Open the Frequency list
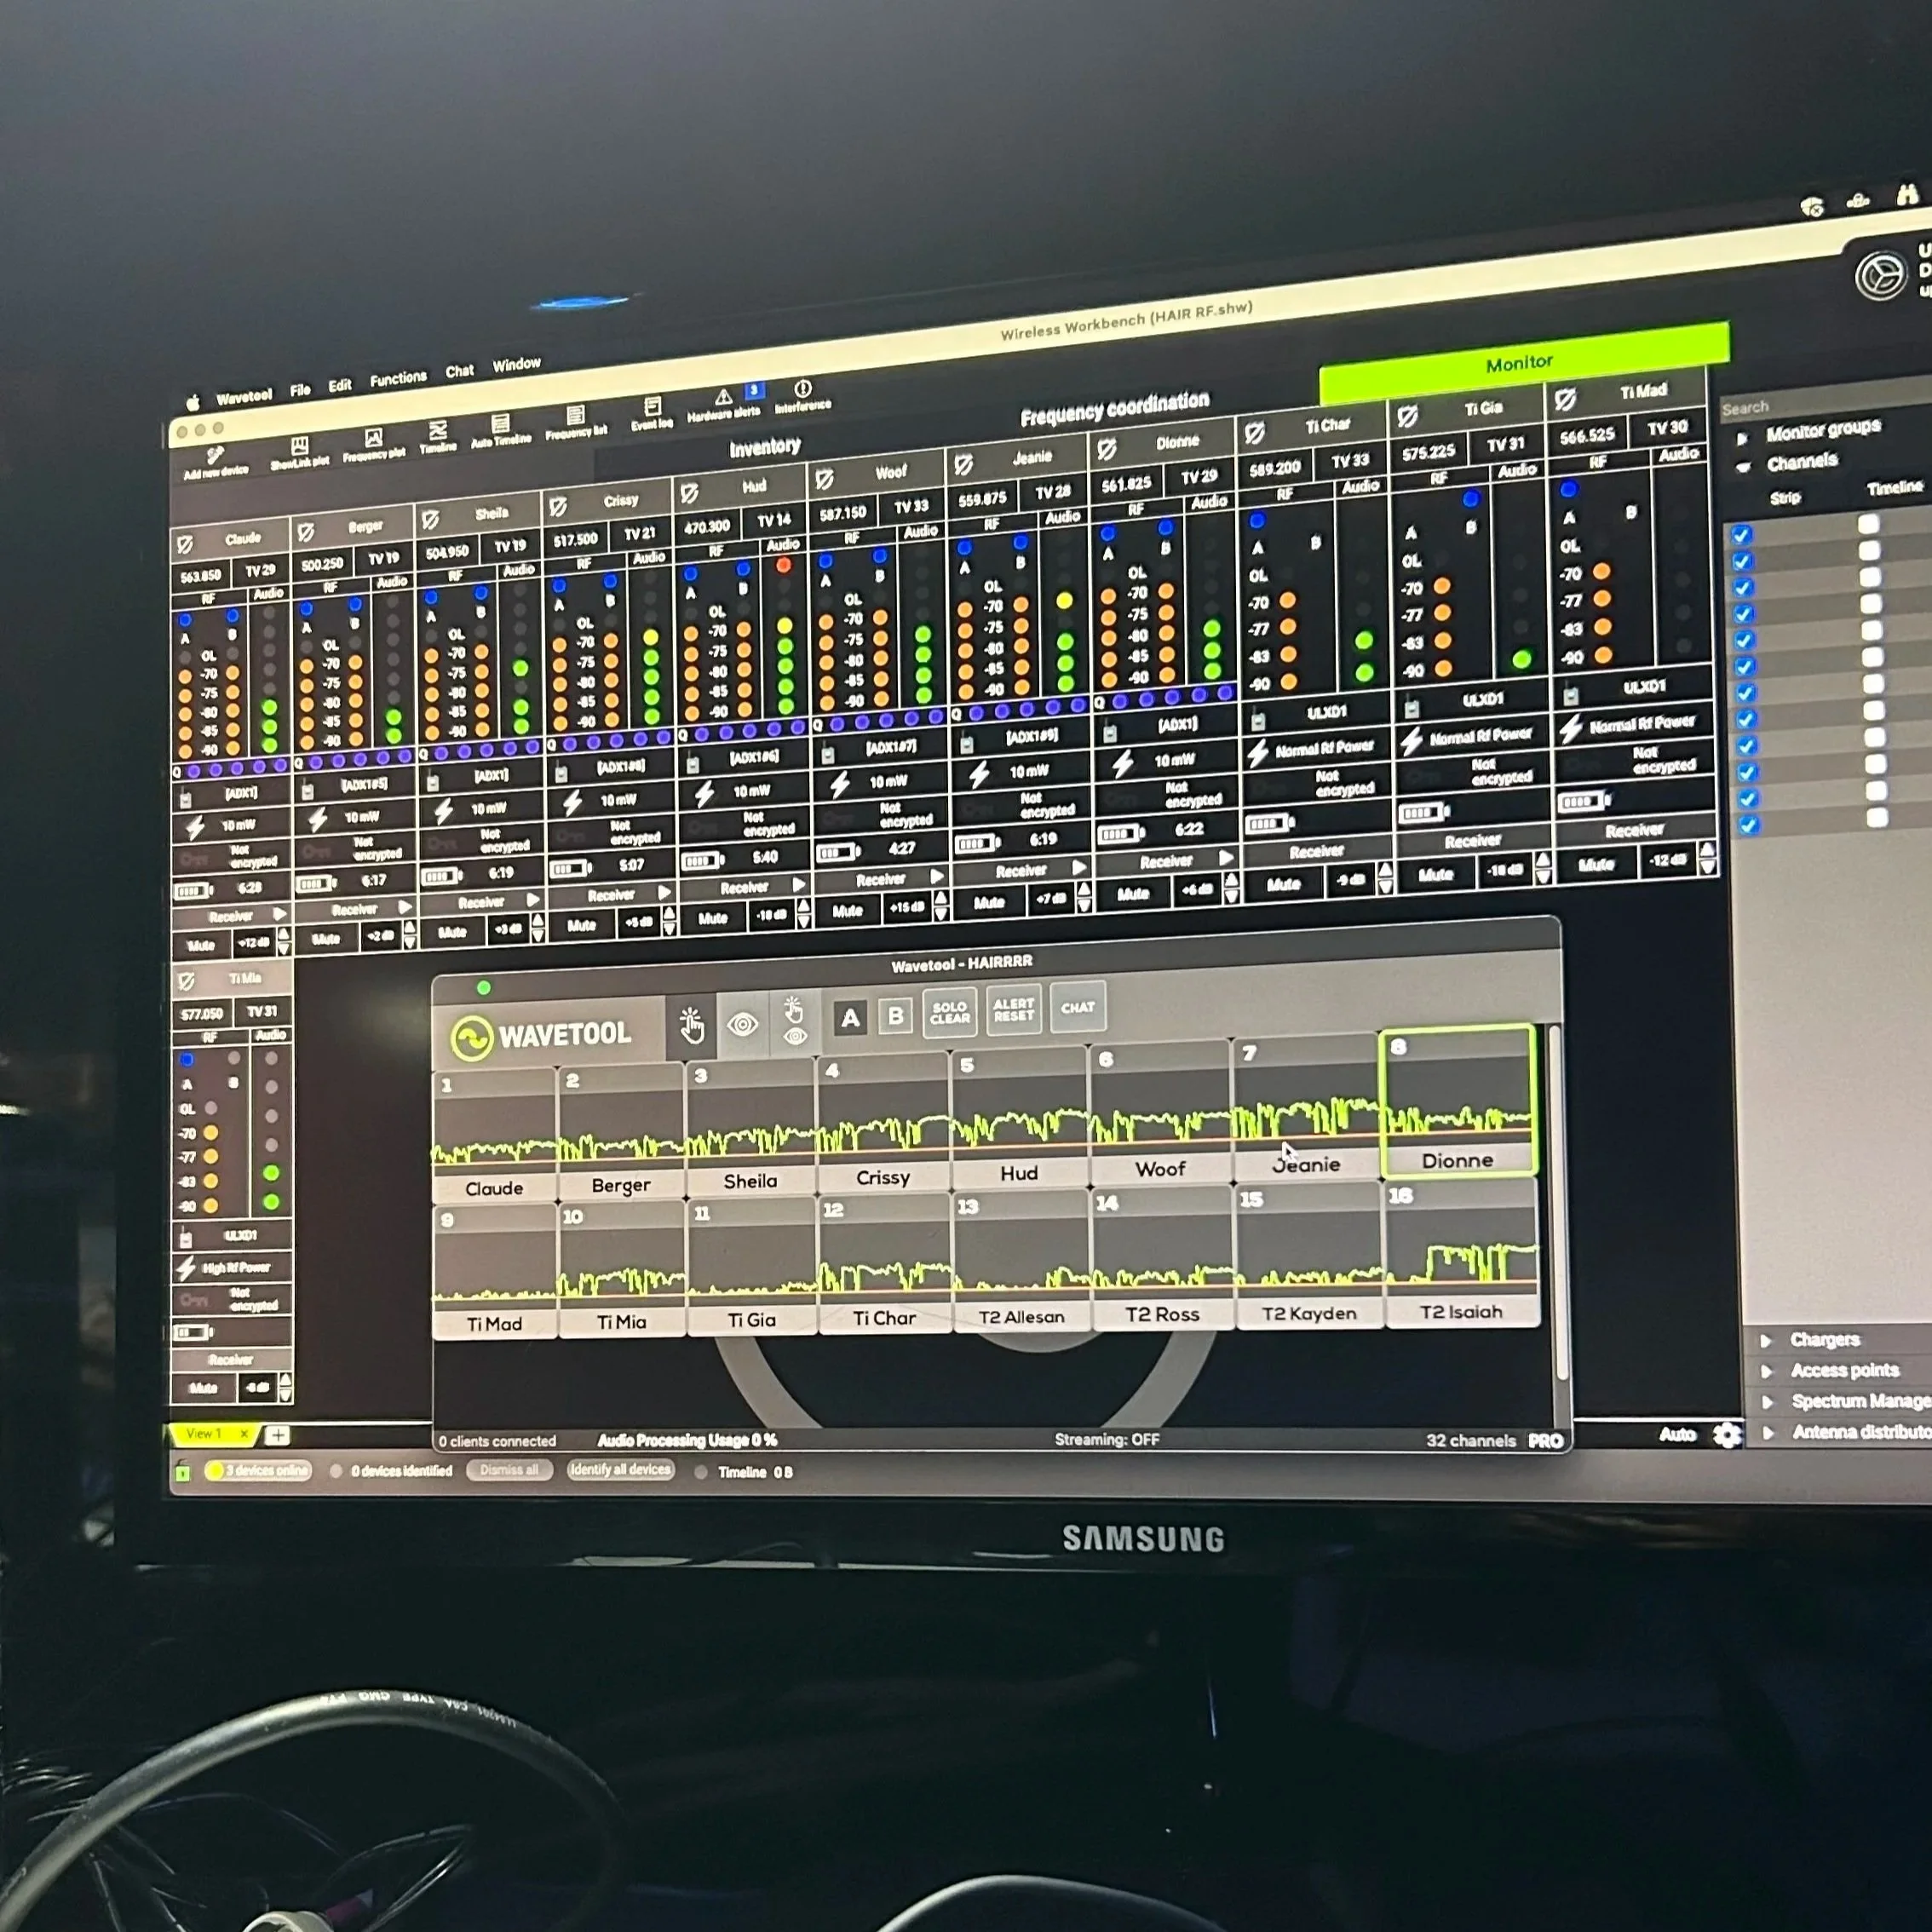The height and width of the screenshot is (1932, 1932). coord(576,422)
